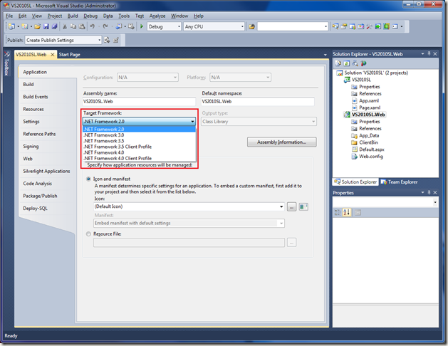Open the Deploy-SQL settings tab
This screenshot has width=448, height=346.
[35, 209]
